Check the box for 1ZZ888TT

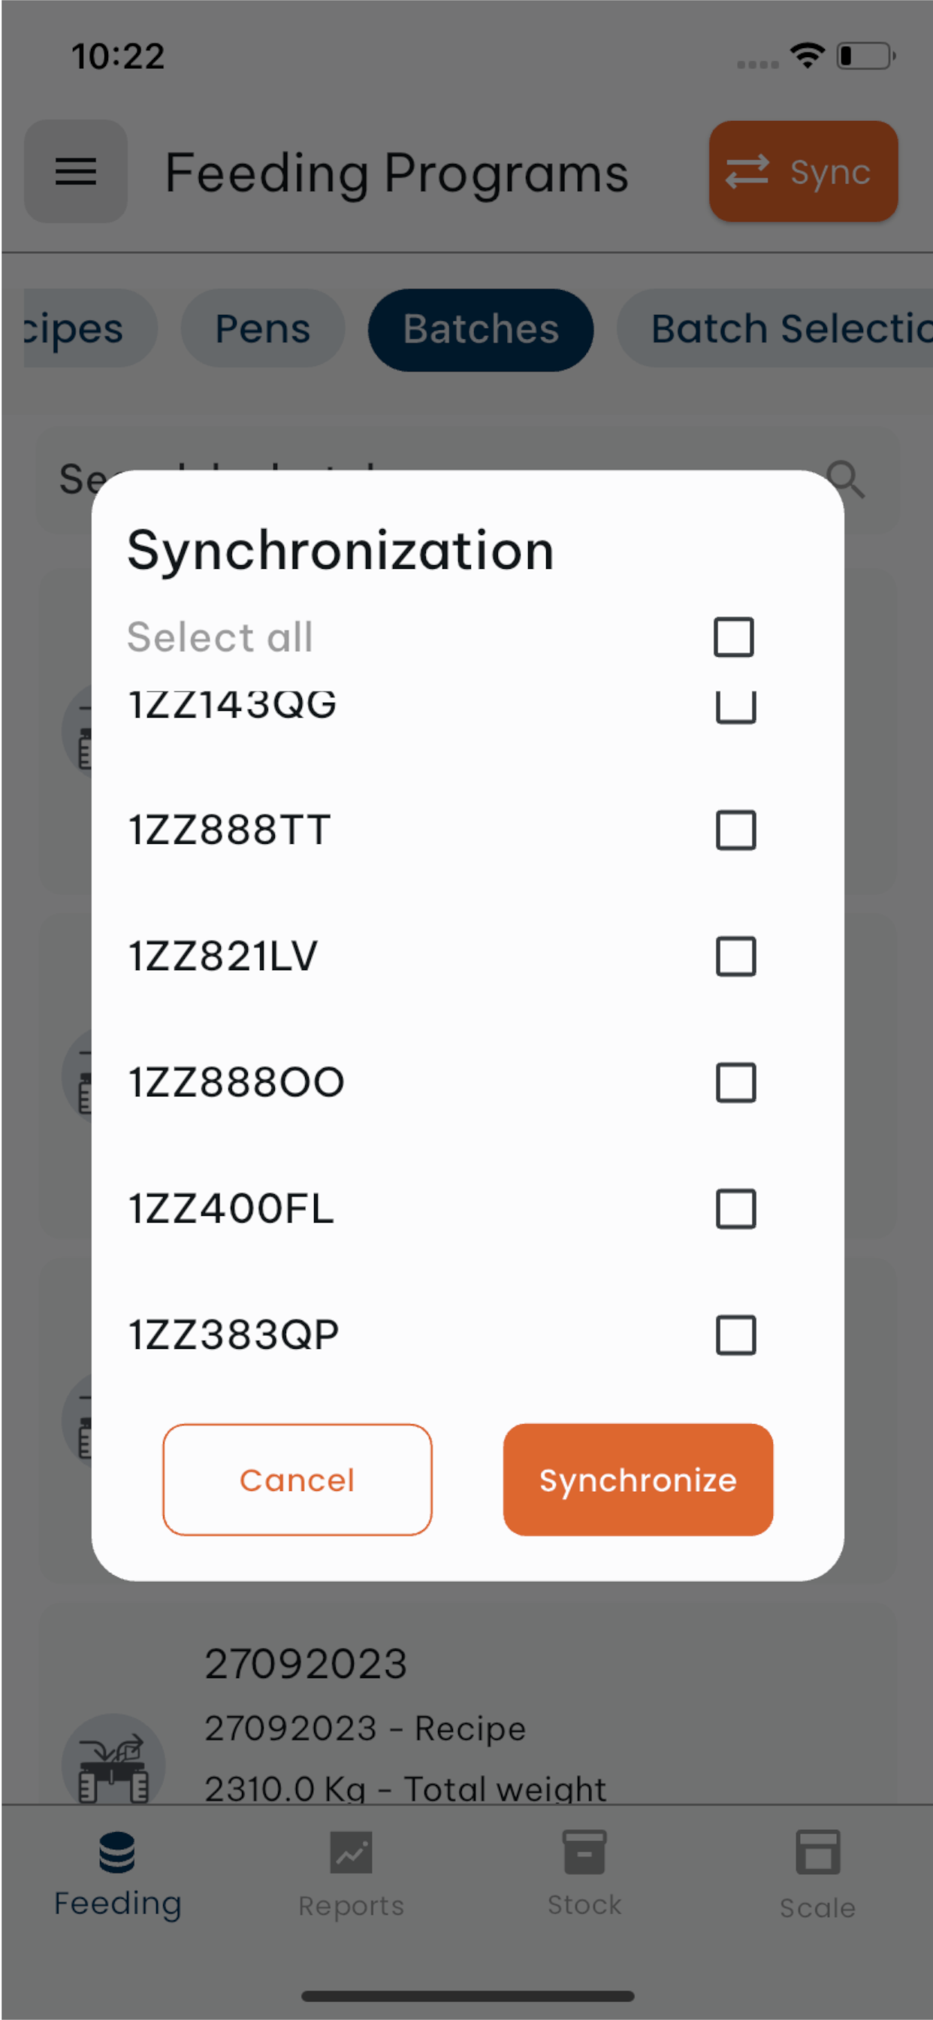click(735, 830)
